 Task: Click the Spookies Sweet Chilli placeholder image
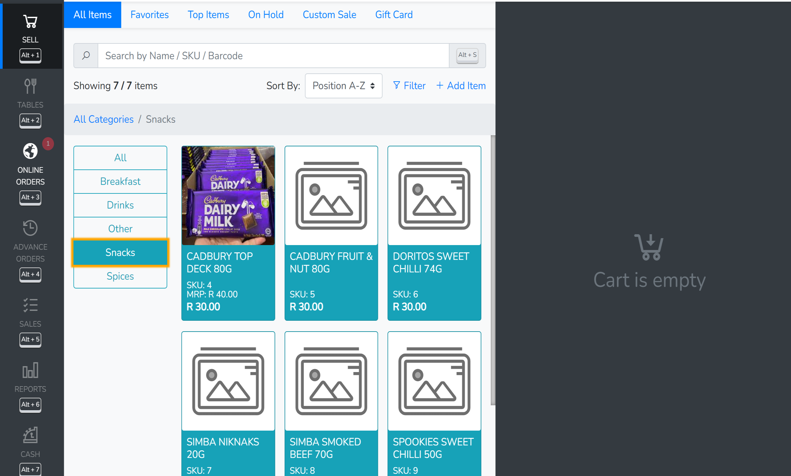(x=434, y=381)
